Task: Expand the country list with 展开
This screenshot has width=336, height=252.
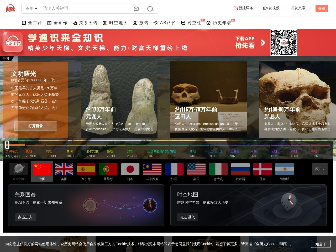Action: (x=319, y=169)
